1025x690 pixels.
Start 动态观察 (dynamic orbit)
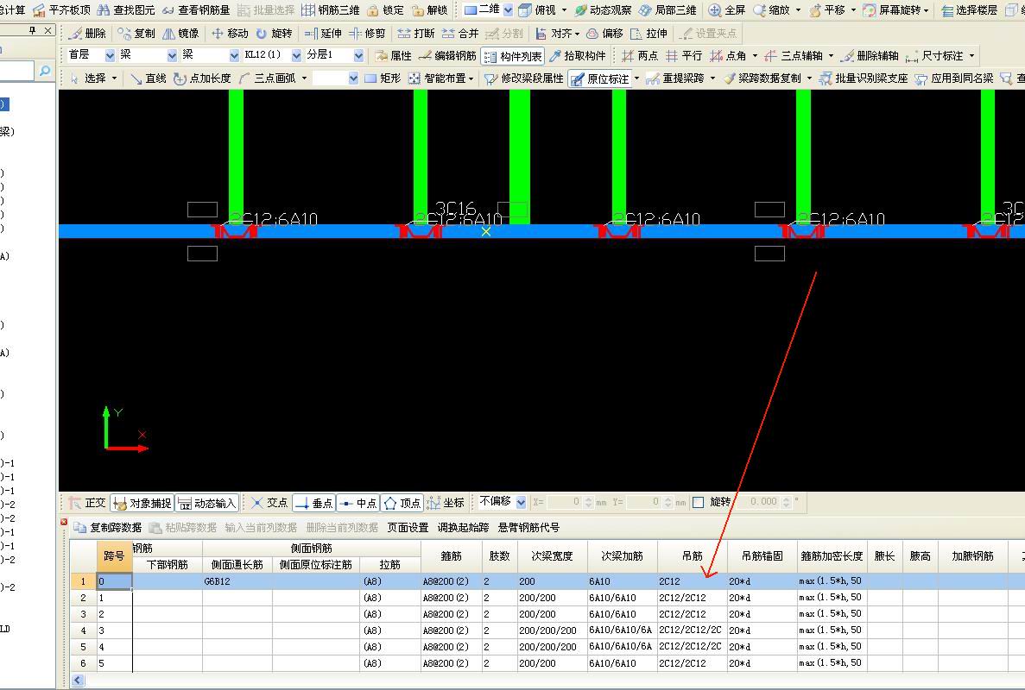click(x=604, y=10)
